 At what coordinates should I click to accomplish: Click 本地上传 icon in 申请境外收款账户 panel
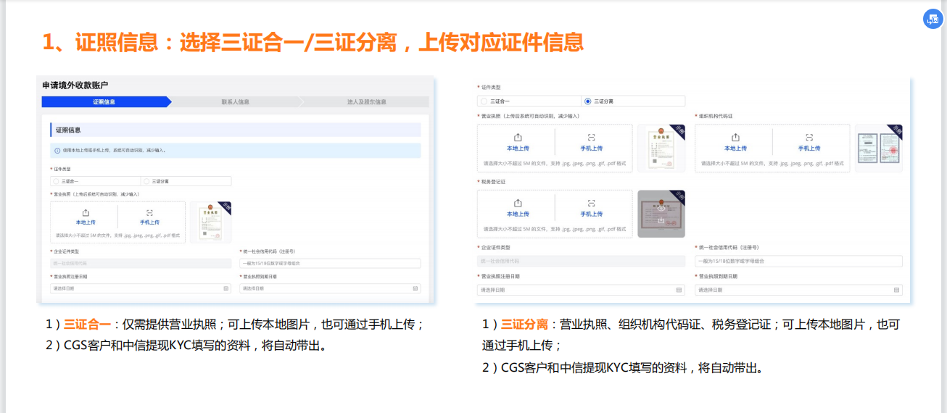point(86,212)
